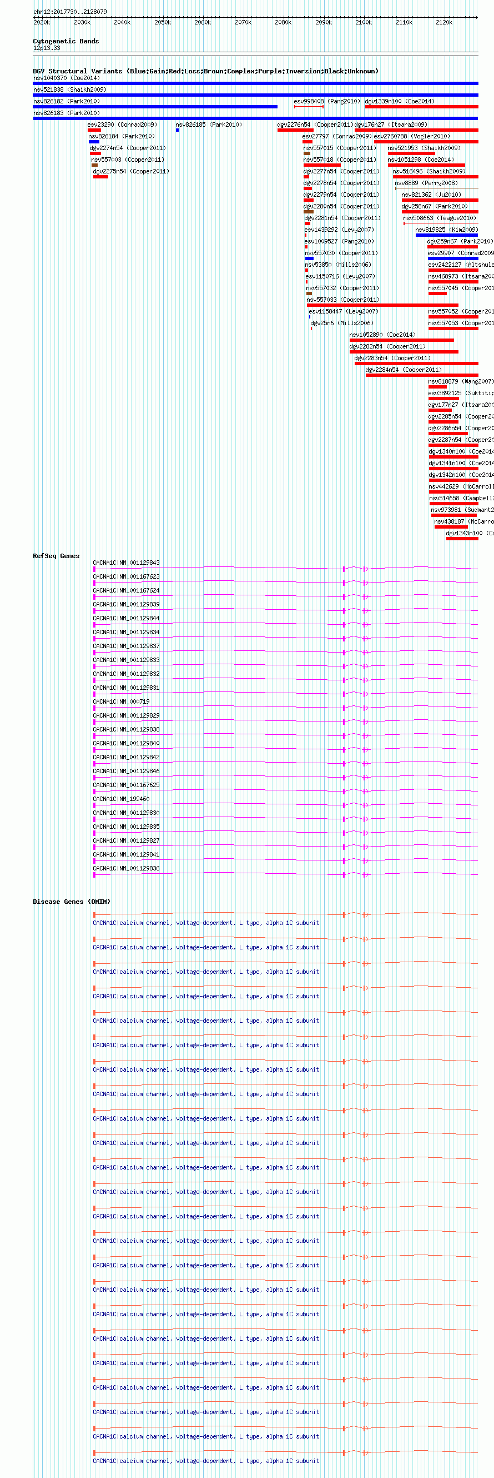
Task: Open esv2760788 (Vogler2010) label
Action: pos(412,136)
